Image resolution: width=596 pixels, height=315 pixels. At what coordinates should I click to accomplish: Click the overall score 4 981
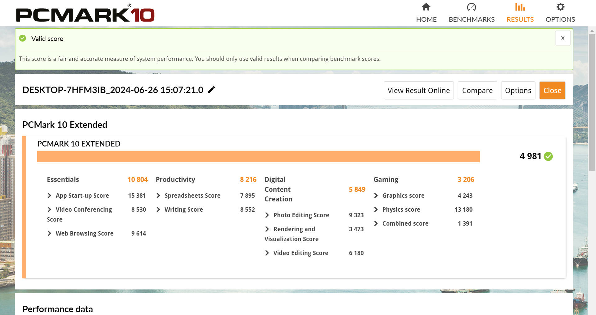531,156
